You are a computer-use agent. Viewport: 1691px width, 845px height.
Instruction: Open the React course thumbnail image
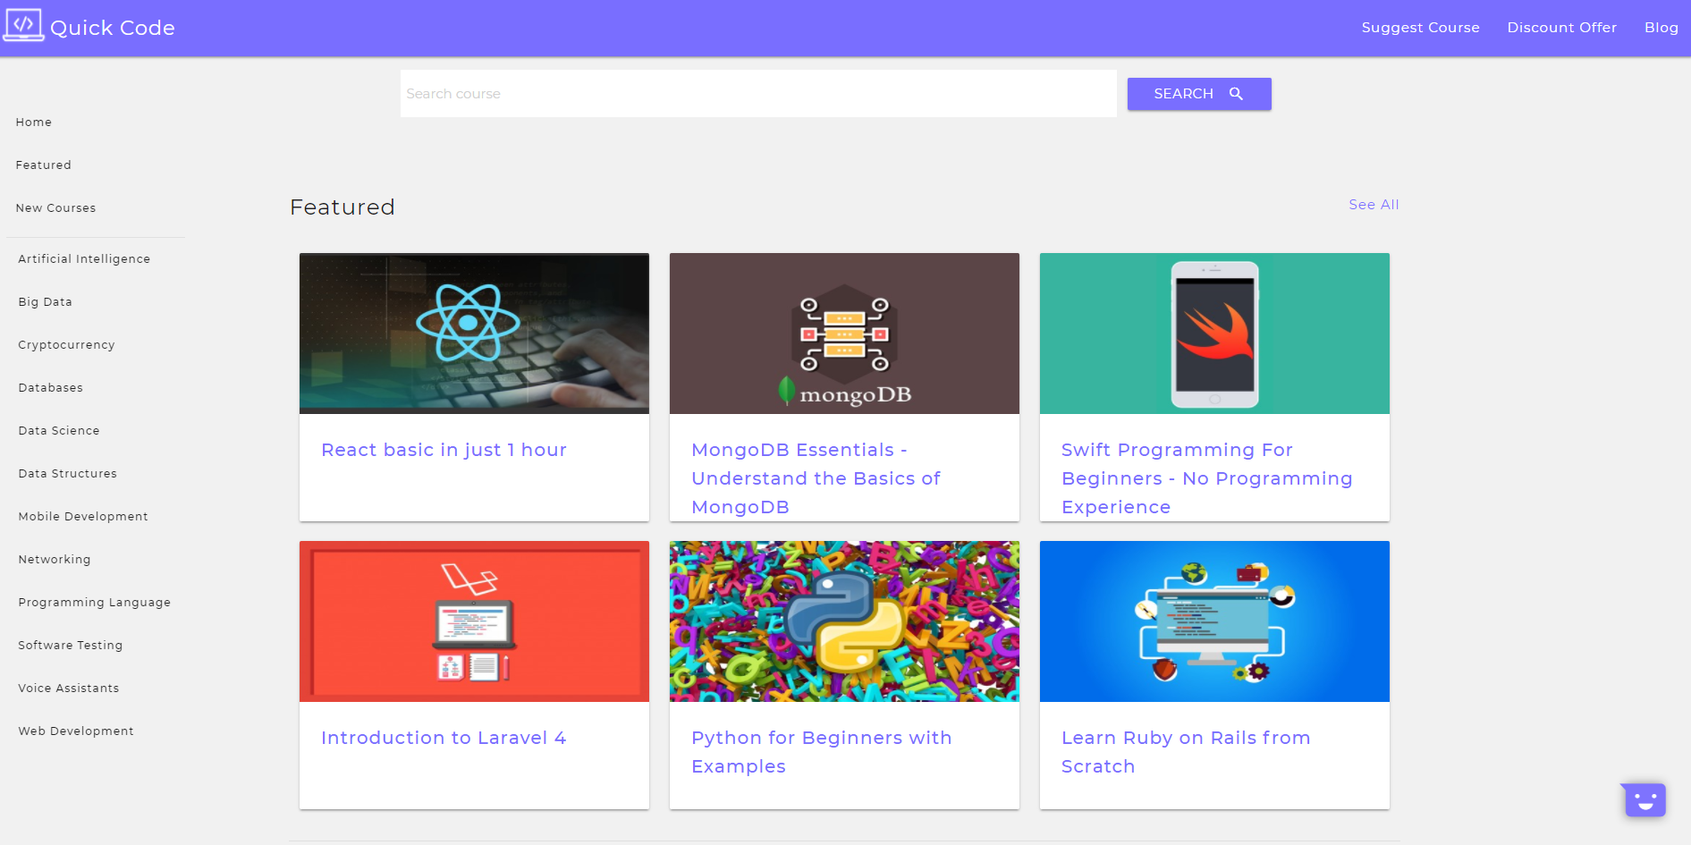474,334
